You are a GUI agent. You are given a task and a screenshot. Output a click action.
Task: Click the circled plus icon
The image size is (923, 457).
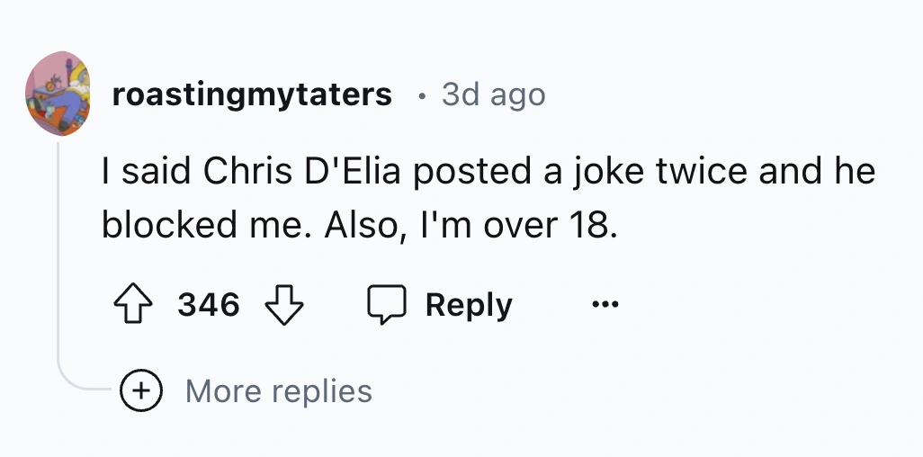[x=141, y=391]
